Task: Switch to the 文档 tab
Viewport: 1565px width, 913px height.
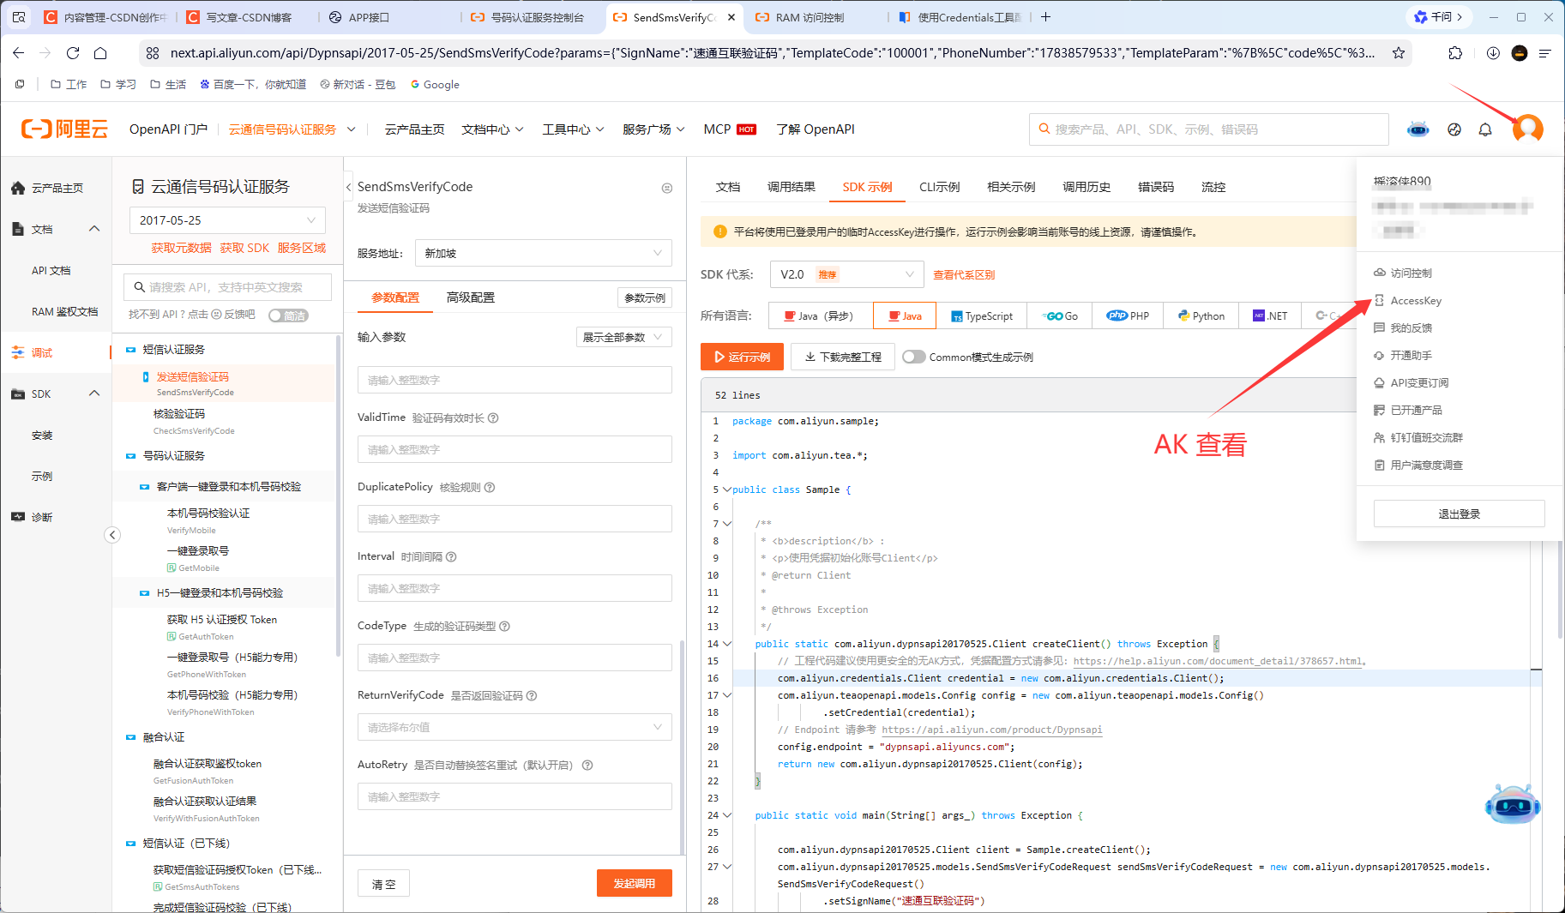Action: click(728, 187)
